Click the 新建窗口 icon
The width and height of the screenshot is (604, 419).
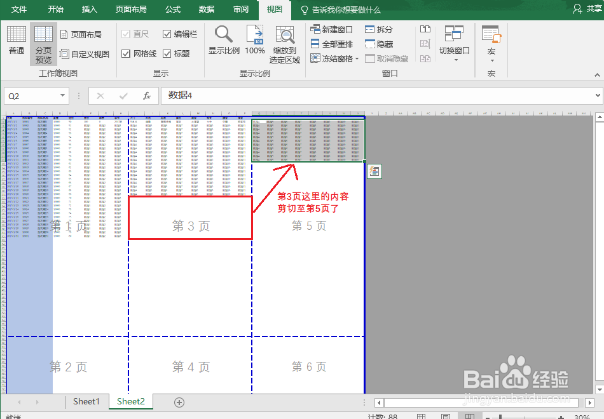coord(331,29)
